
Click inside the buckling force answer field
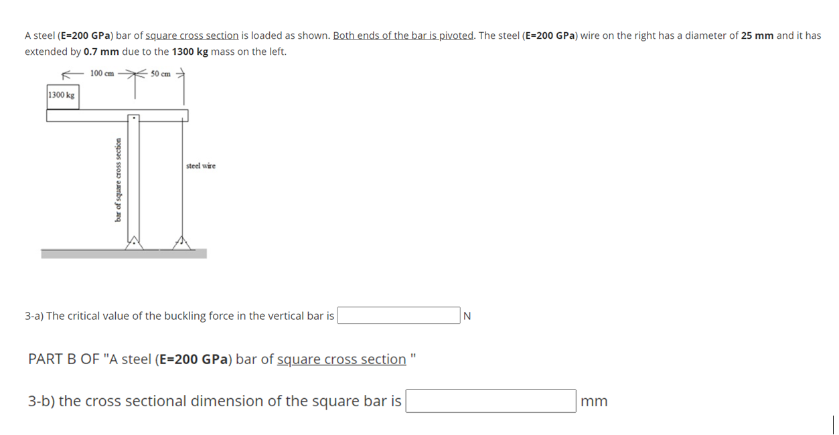click(398, 315)
